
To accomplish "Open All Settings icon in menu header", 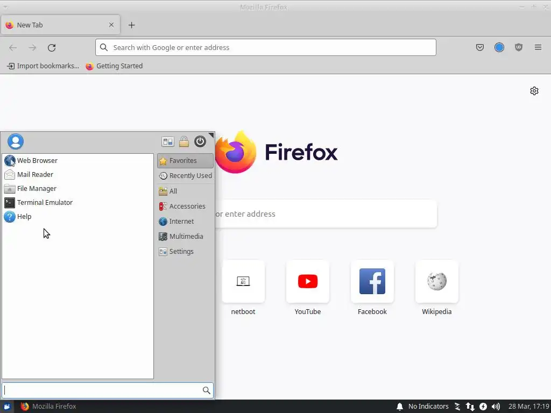I will click(168, 141).
